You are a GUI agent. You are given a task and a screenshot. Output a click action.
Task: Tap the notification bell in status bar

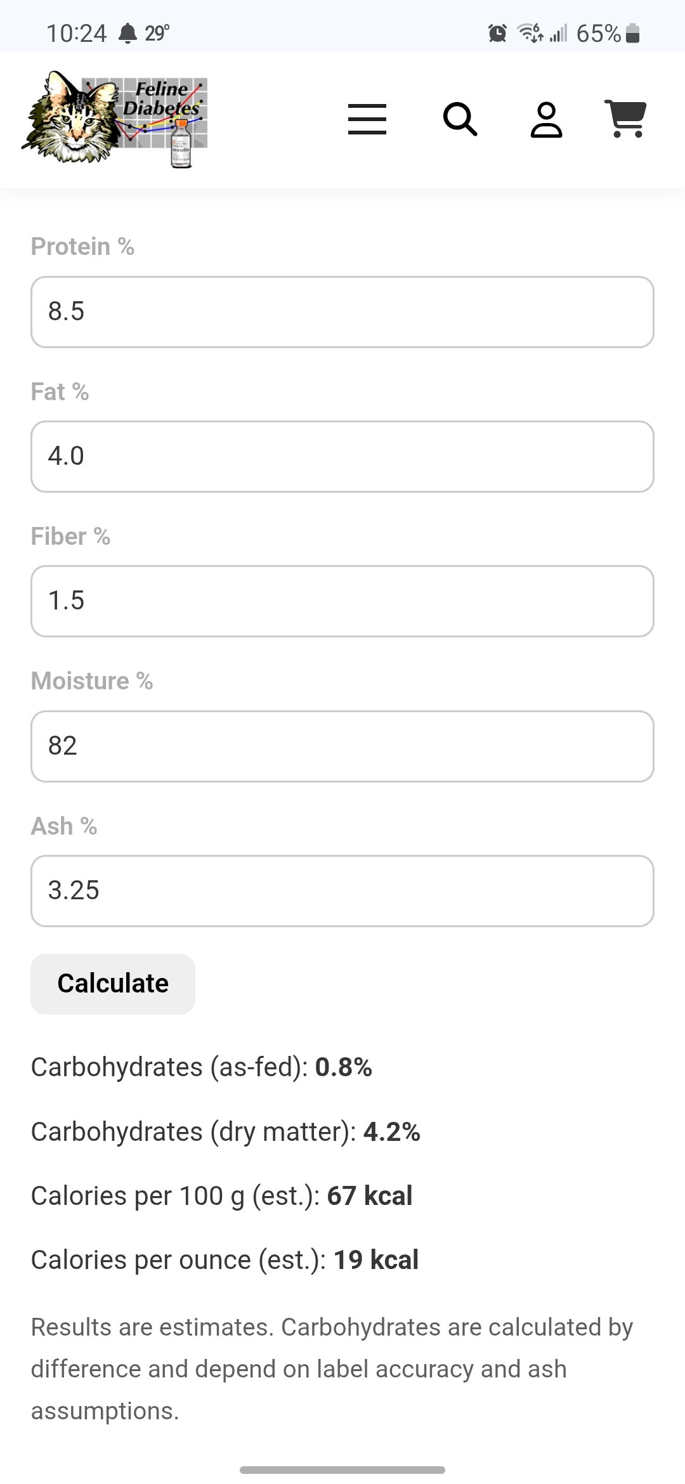coord(127,32)
